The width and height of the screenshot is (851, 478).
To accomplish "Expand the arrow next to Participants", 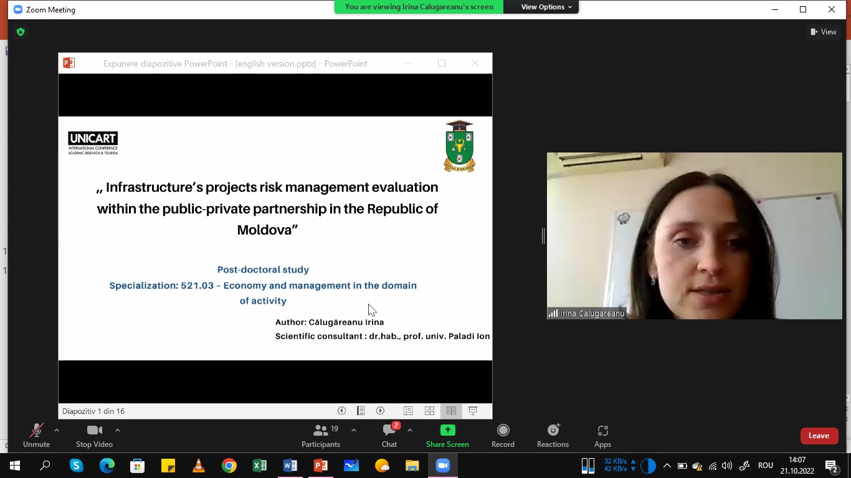I will 354,430.
